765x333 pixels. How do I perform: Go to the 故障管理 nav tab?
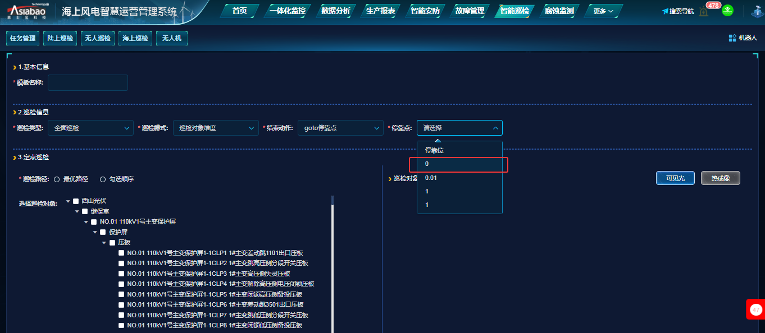coord(470,11)
